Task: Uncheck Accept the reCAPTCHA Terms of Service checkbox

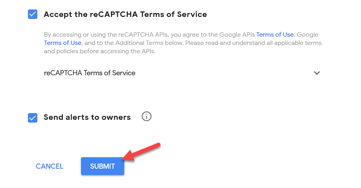Action: 33,14
